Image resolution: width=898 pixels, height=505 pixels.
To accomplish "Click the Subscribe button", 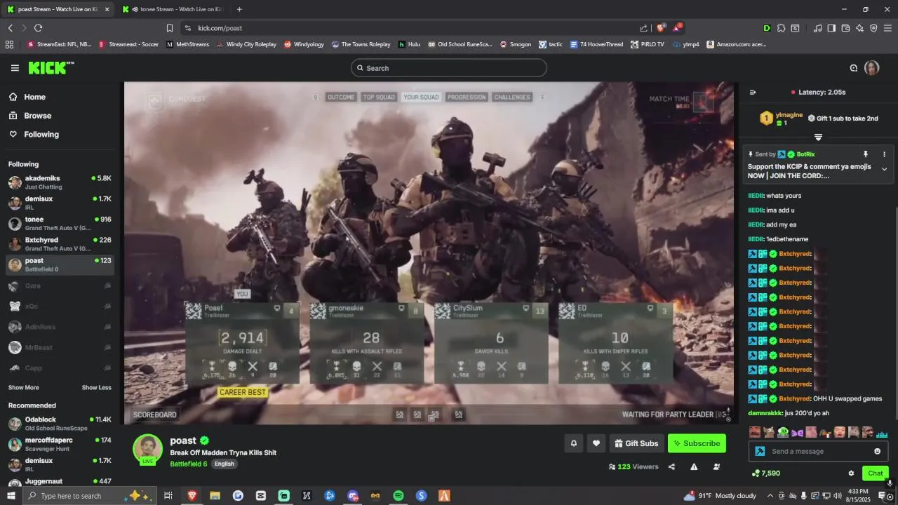I will pos(697,443).
